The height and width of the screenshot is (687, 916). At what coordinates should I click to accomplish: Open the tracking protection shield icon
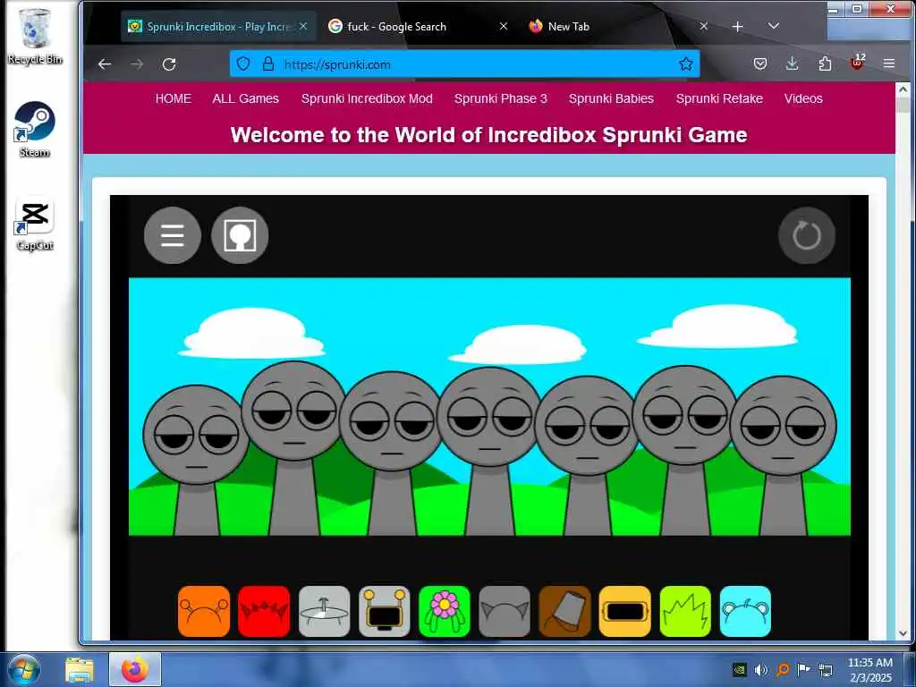coord(243,64)
